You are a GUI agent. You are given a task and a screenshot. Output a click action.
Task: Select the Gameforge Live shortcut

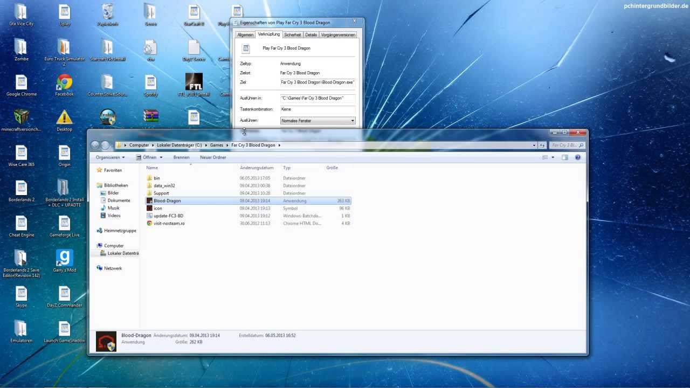64,226
